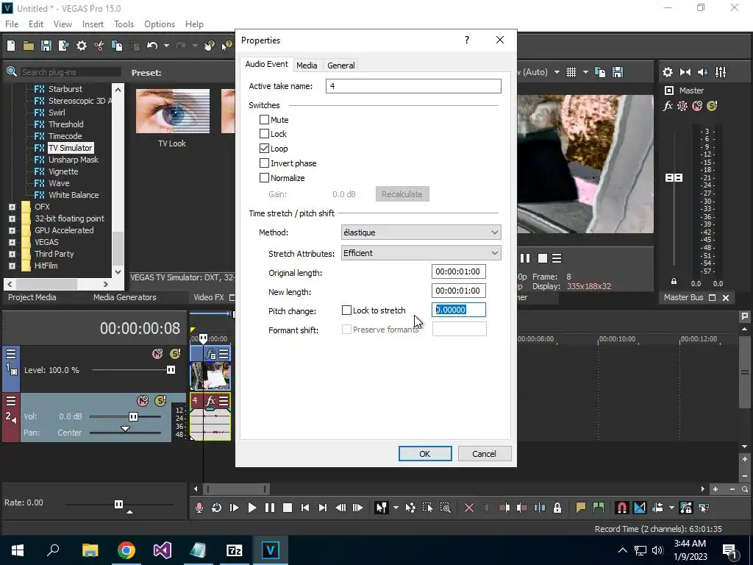Screen dimensions: 753x565
Task: Click the red Delete X icon
Action: coord(469,508)
